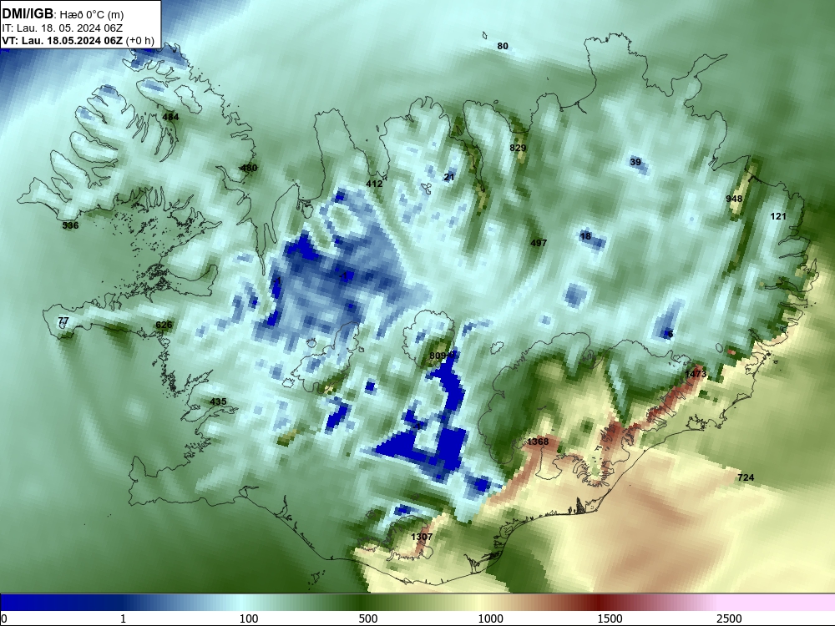Select the 948 value near the east coast
The width and height of the screenshot is (835, 626).
[x=734, y=199]
